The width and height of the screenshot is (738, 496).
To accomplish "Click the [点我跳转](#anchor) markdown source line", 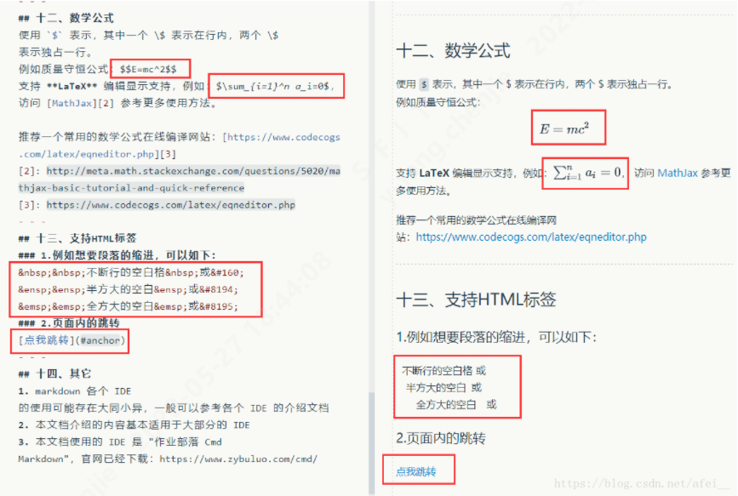I will pyautogui.click(x=72, y=340).
